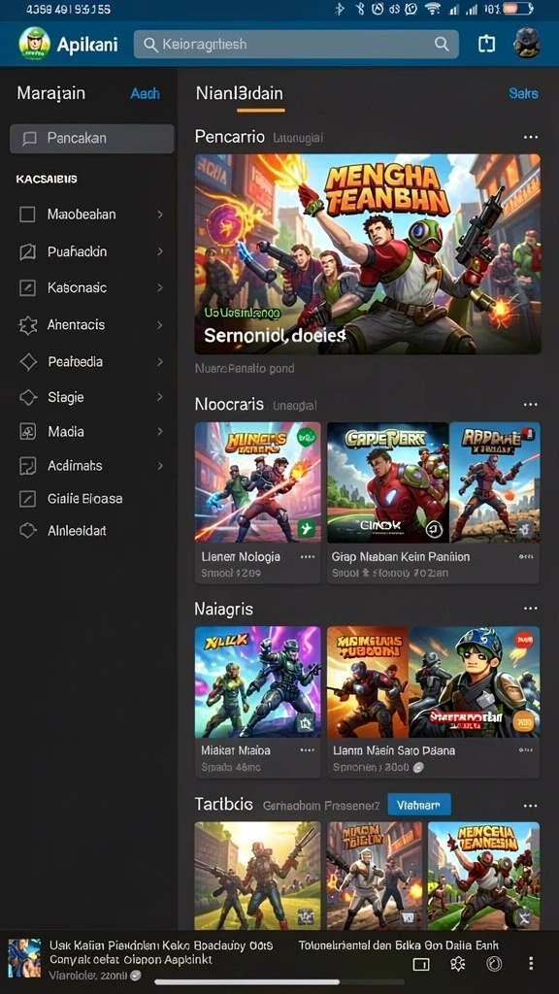
Task: Select the NianlBidain tab
Action: [240, 94]
